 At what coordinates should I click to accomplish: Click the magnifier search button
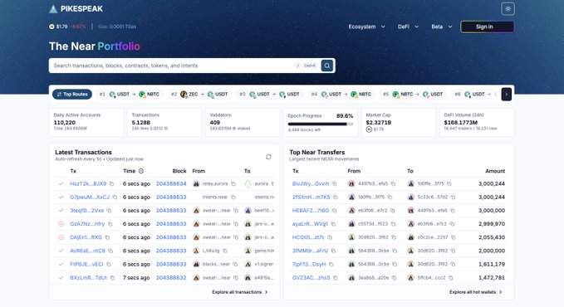[x=327, y=66]
